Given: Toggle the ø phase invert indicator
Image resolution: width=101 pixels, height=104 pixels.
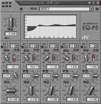Looking at the screenshot, I should (x=6, y=38).
